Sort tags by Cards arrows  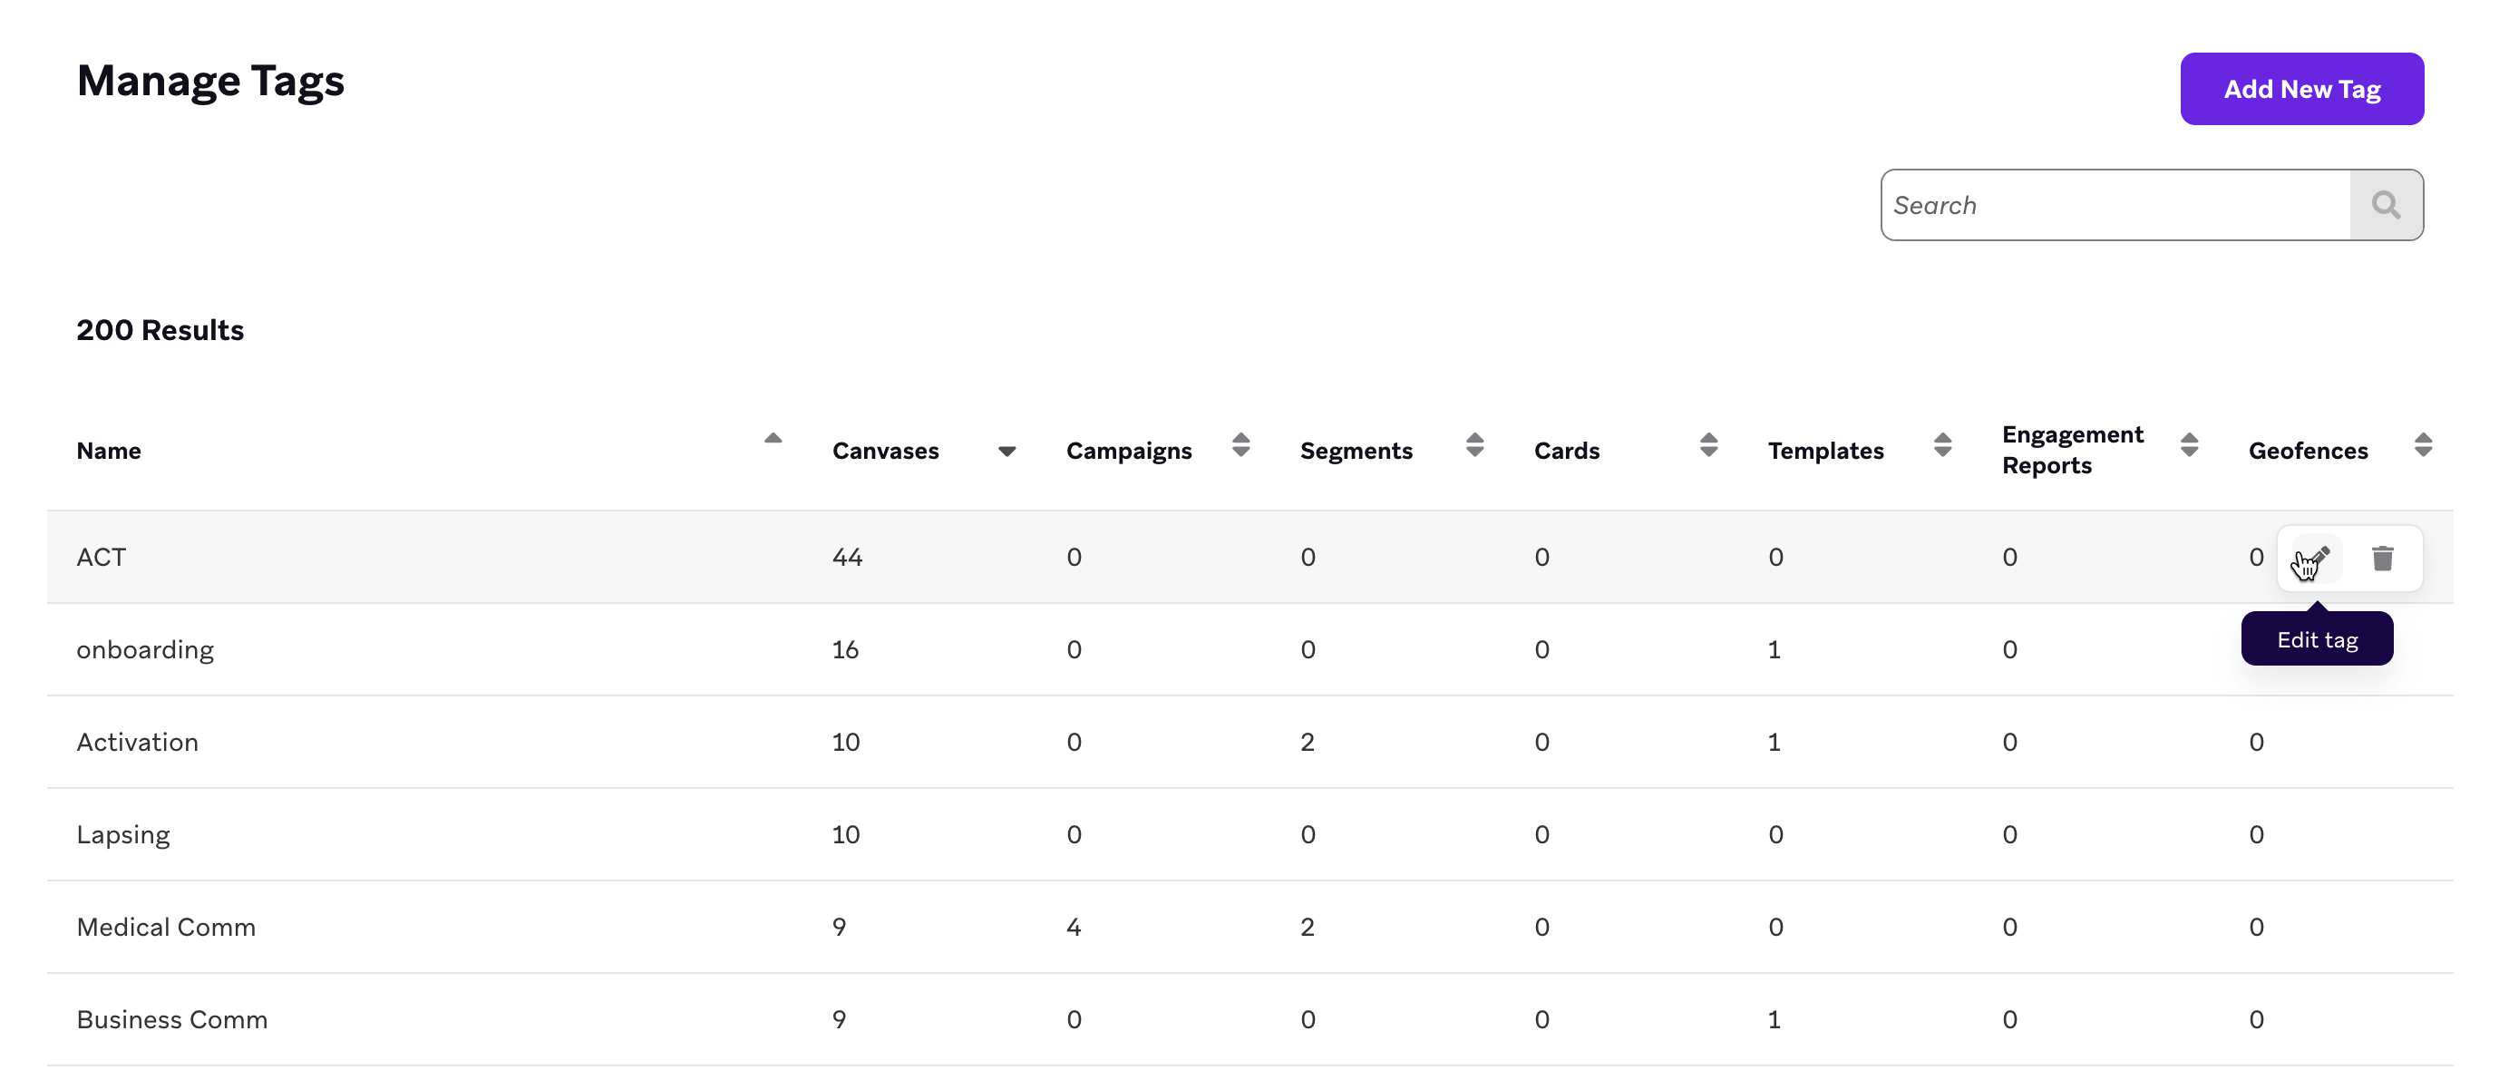1708,445
